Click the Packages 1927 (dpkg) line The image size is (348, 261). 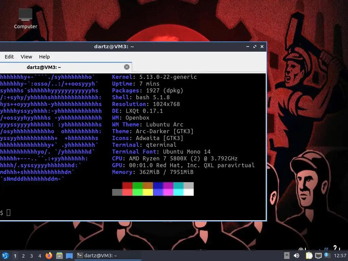click(x=147, y=90)
